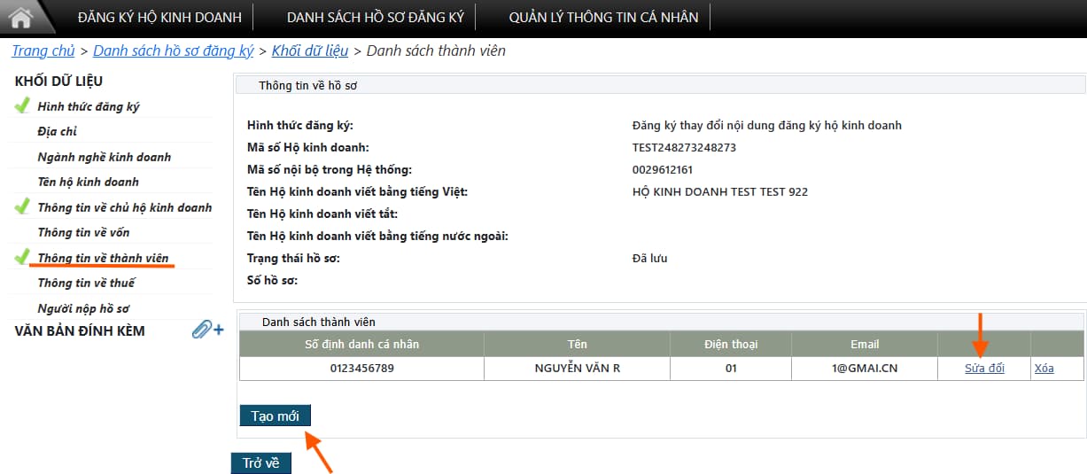
Task: Click Sửa đổi link for Nguyễn Văn R
Action: (984, 369)
